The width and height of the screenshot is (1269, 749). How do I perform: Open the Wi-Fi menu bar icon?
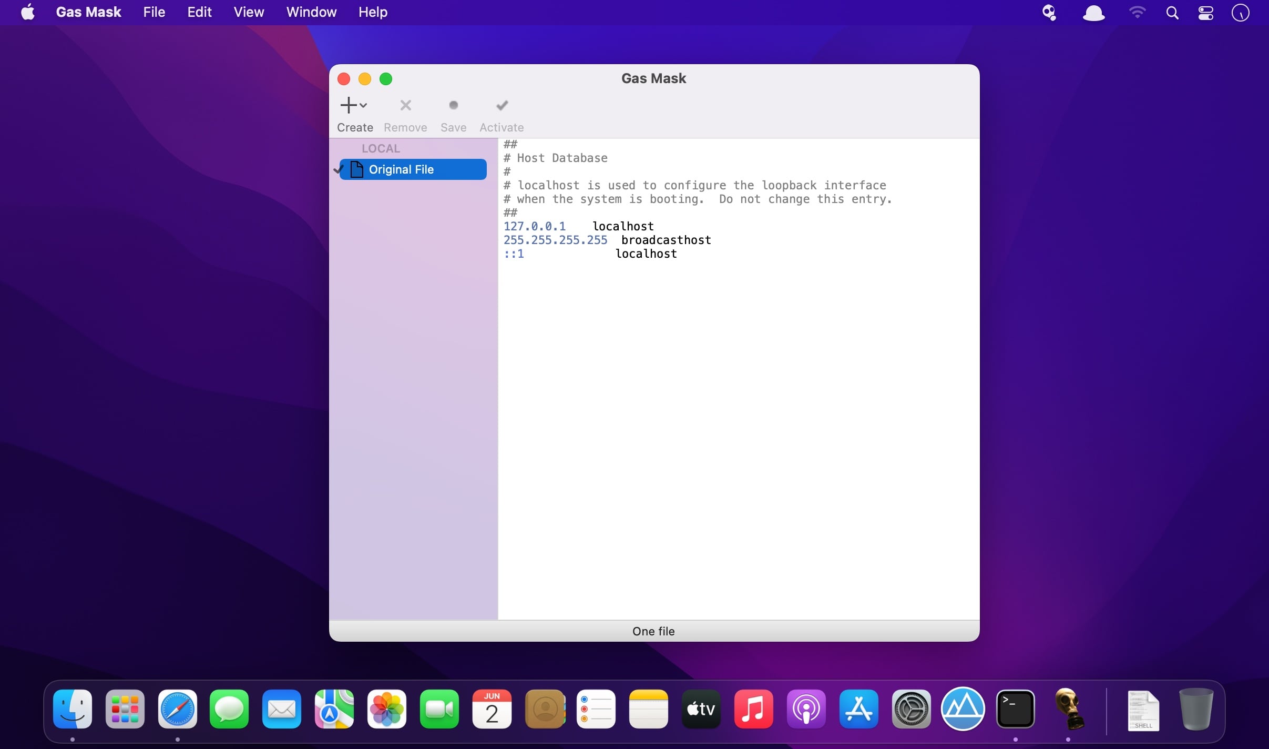pyautogui.click(x=1137, y=13)
